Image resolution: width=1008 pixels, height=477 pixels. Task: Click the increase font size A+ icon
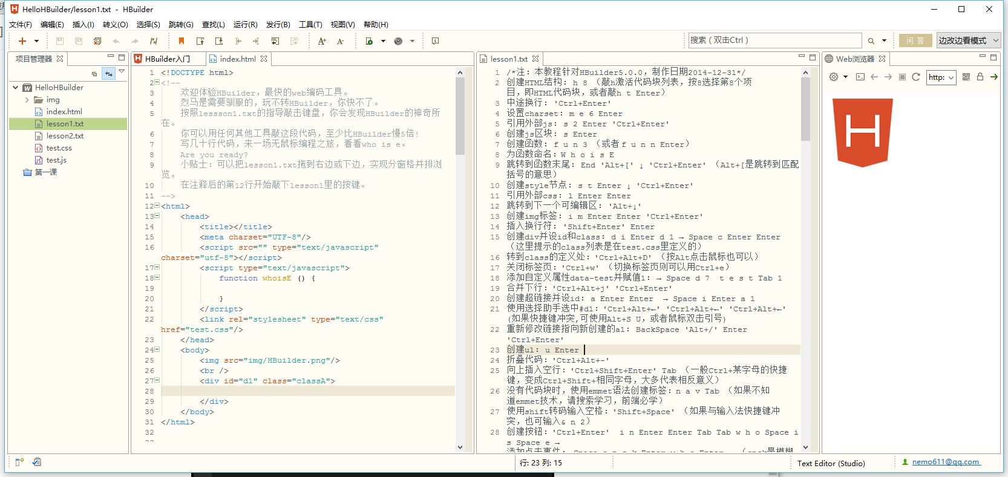[x=322, y=41]
